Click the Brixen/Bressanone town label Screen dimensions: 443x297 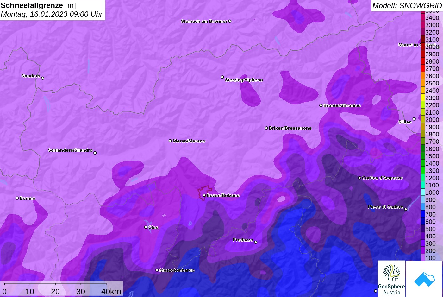point(290,128)
